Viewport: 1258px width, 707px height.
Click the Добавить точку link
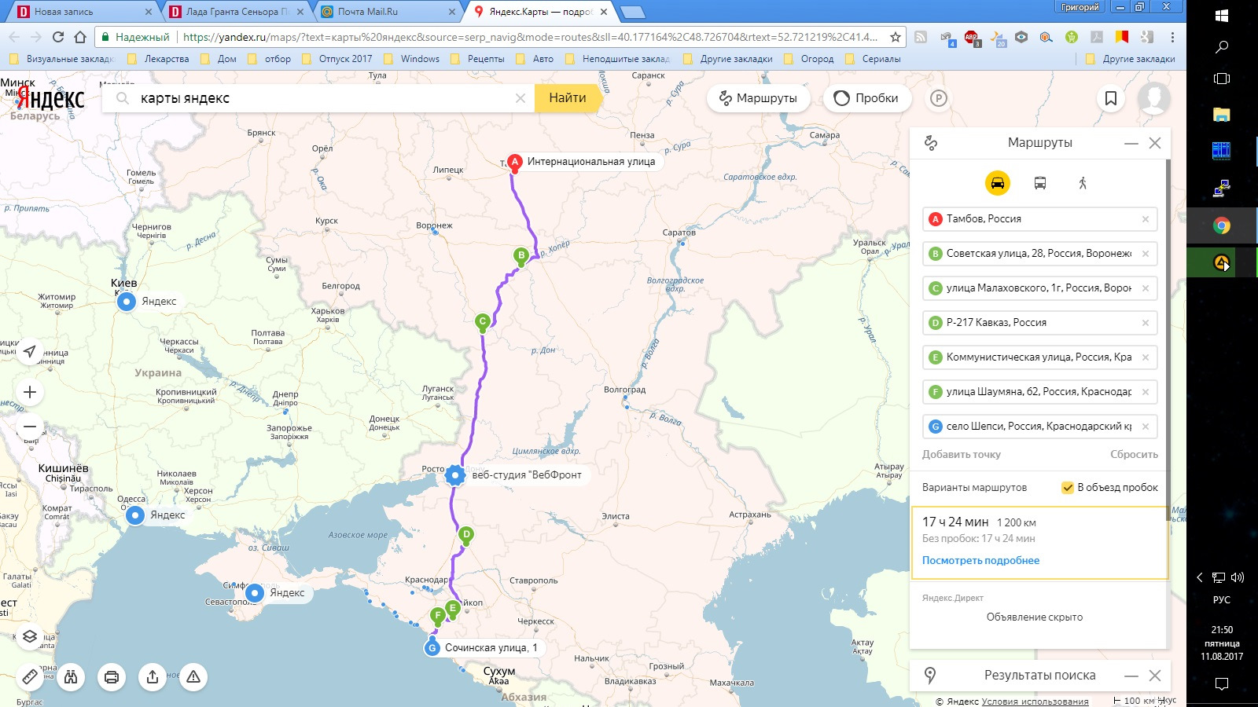coord(961,454)
